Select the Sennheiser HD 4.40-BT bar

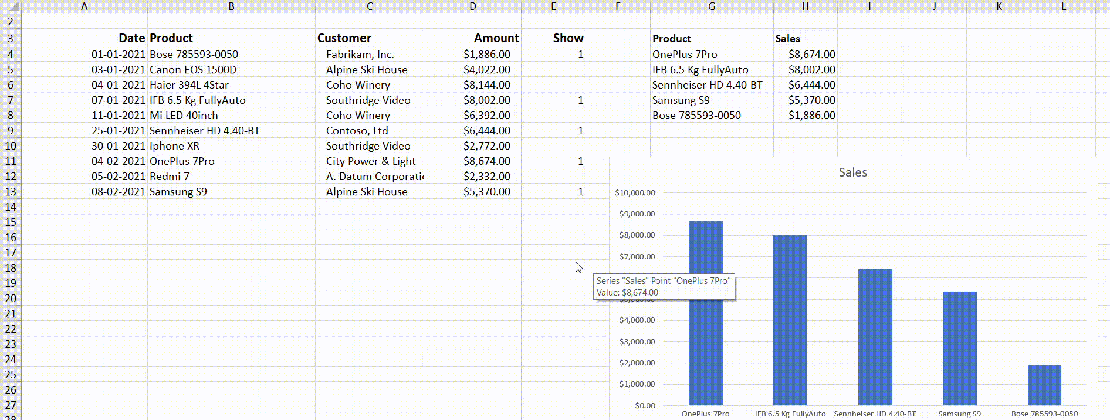[875, 337]
